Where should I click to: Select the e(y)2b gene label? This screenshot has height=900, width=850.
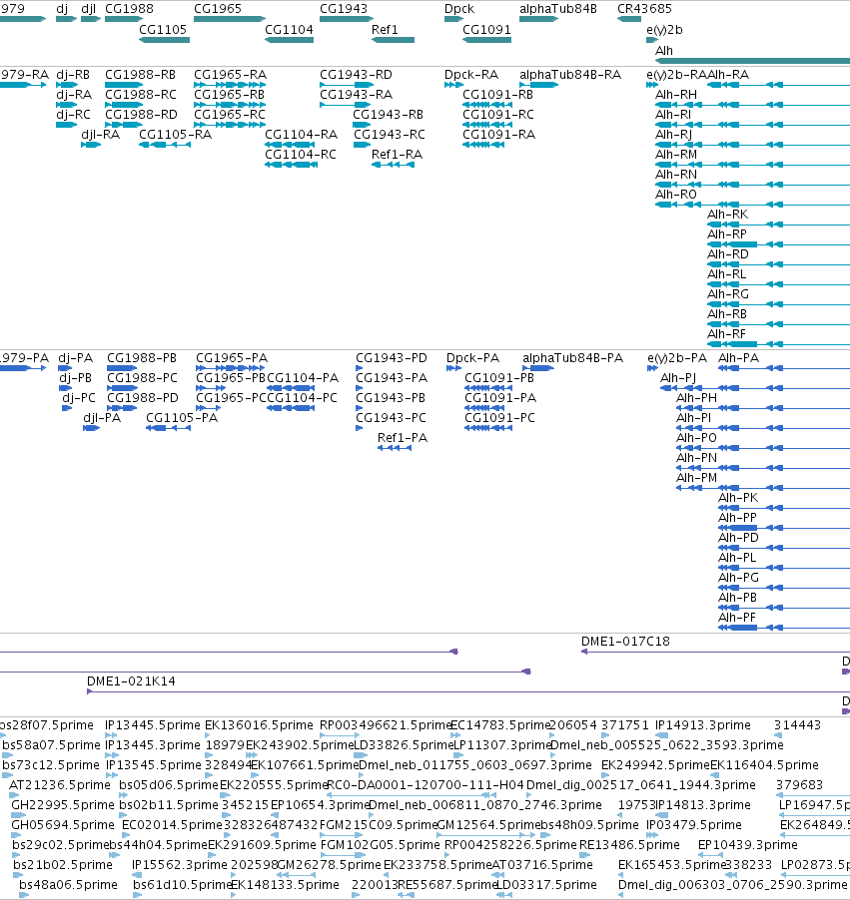[x=665, y=30]
